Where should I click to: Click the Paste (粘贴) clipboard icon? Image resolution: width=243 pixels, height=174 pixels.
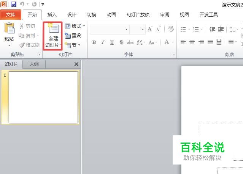pyautogui.click(x=9, y=28)
